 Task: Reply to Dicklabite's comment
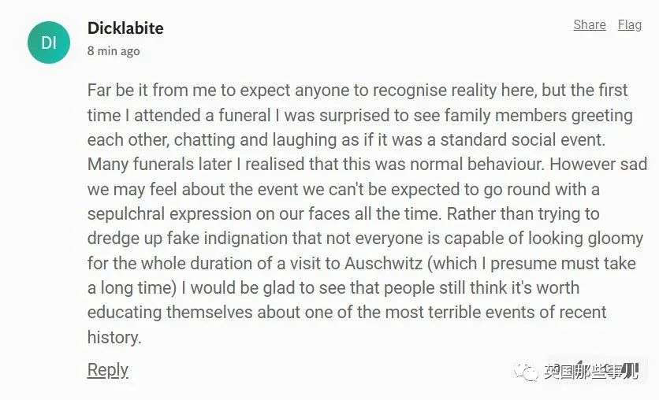(x=107, y=369)
